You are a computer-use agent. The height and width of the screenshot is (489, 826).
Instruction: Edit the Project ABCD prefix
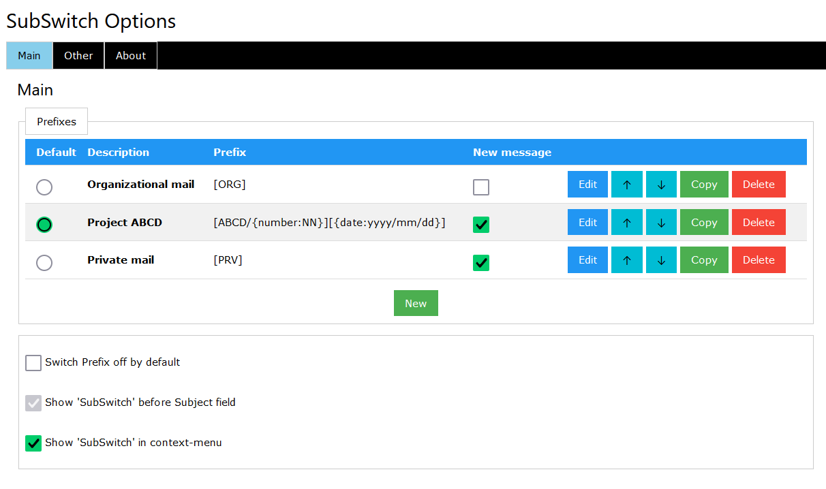(587, 222)
